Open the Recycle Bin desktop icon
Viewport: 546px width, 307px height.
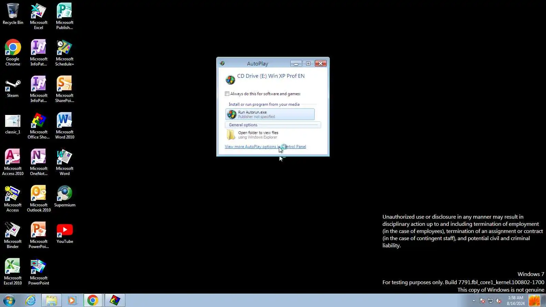pyautogui.click(x=13, y=14)
